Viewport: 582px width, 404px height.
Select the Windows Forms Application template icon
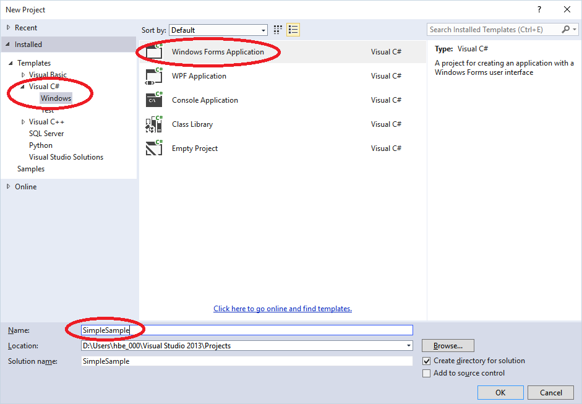pos(154,51)
